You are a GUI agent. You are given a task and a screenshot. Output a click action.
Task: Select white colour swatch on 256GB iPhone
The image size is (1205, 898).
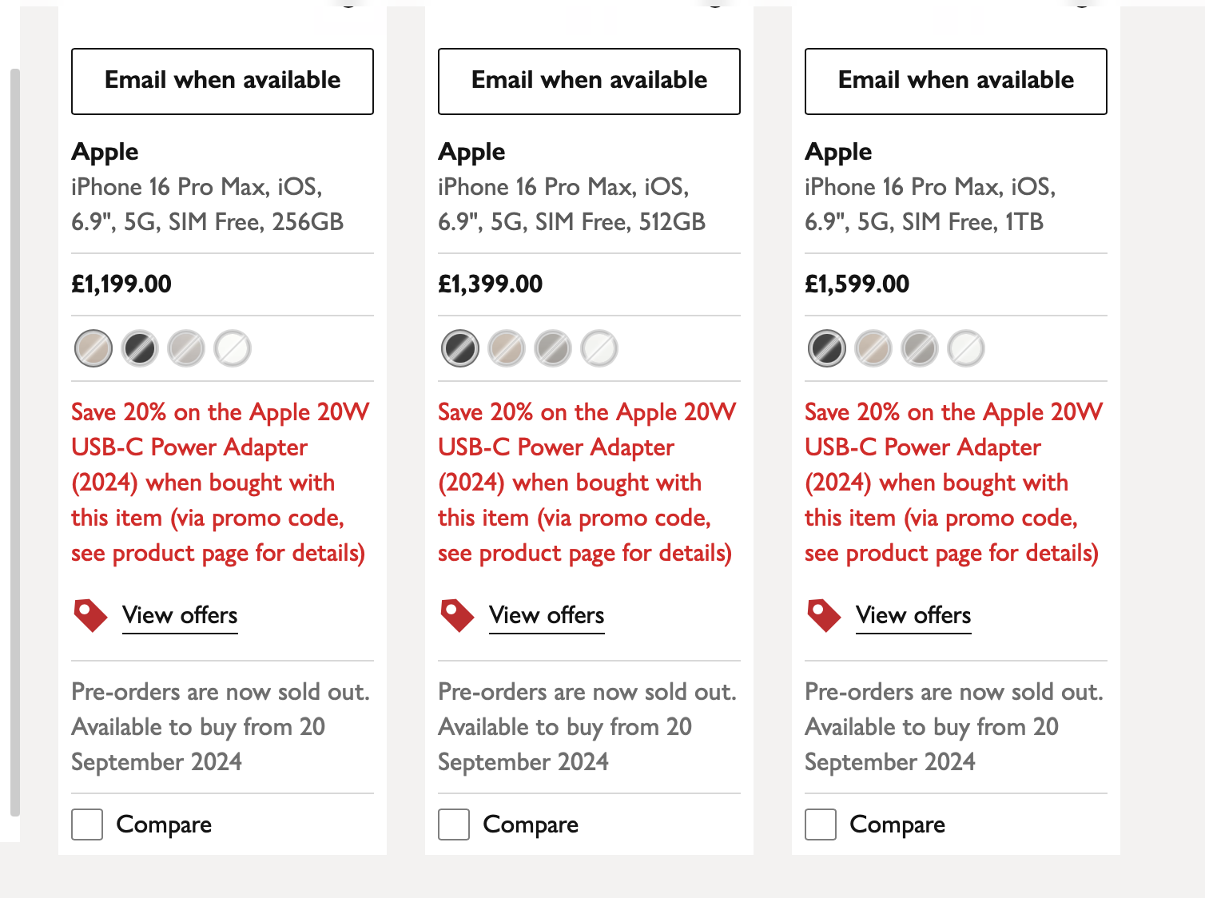point(233,348)
